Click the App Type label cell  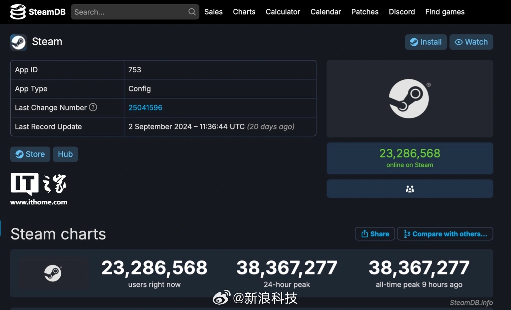(x=67, y=89)
